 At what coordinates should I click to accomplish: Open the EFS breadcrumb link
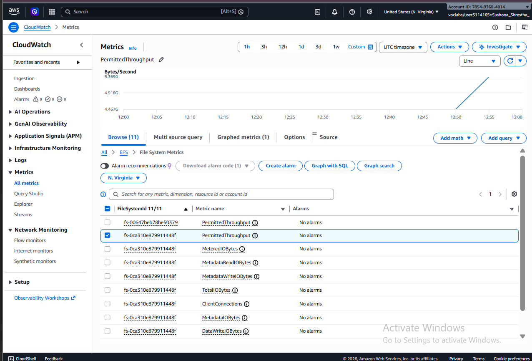click(x=124, y=152)
